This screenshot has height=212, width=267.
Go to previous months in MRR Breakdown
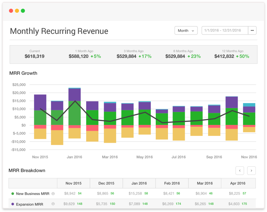[x=240, y=171]
